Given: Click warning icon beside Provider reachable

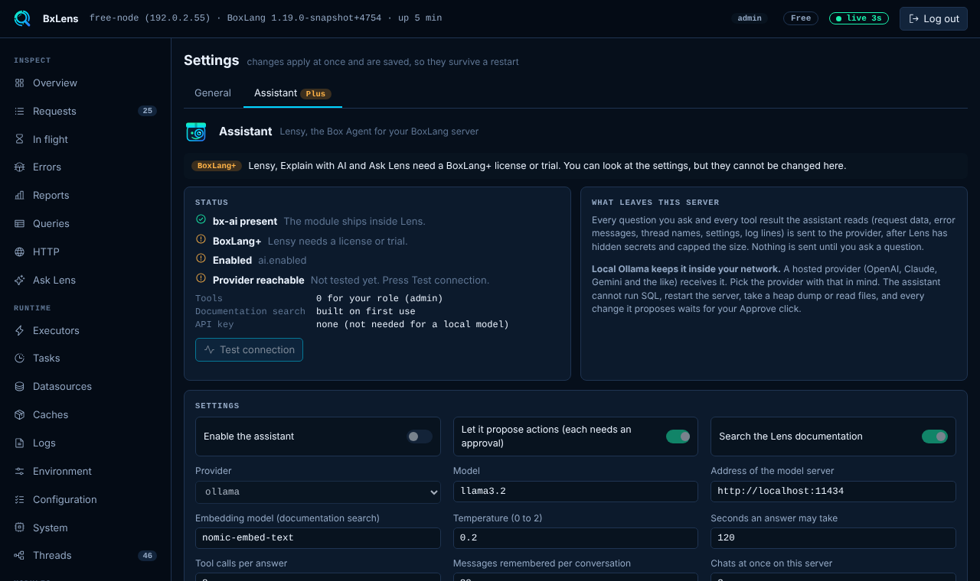Looking at the screenshot, I should tap(201, 278).
